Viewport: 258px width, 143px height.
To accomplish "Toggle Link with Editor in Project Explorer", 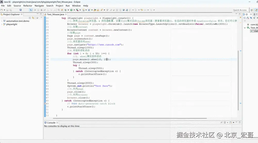I will [33, 18].
